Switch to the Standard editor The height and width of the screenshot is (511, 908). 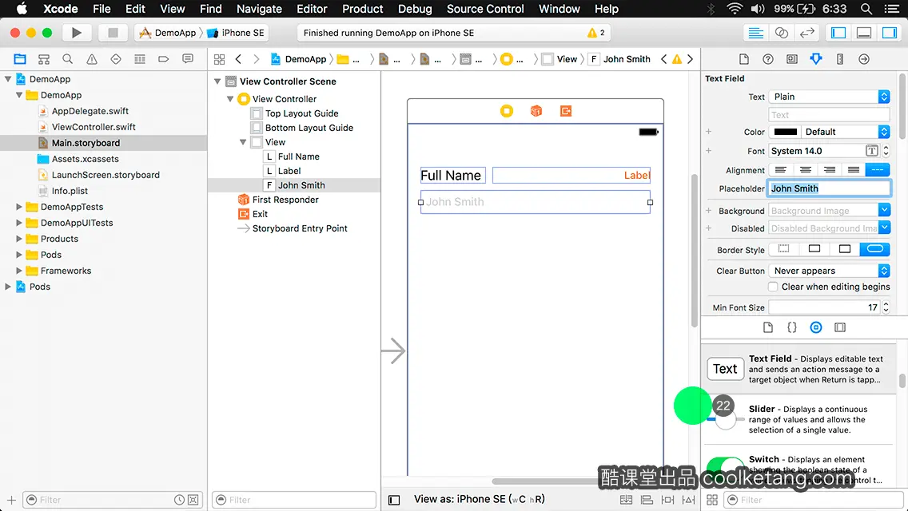[755, 33]
